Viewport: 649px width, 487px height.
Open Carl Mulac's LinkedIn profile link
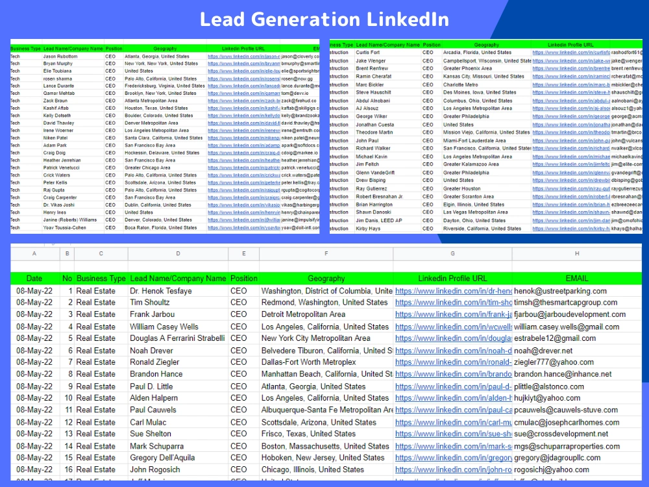point(453,423)
